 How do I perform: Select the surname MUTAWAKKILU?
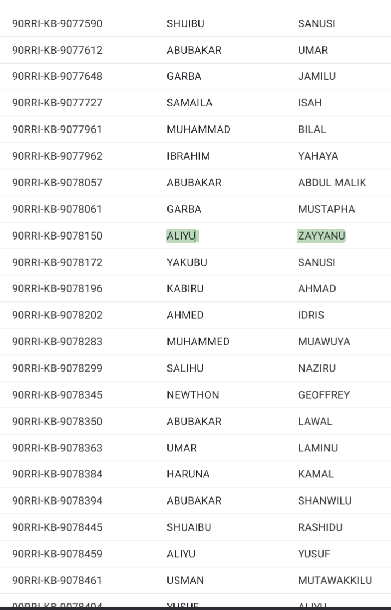335,581
